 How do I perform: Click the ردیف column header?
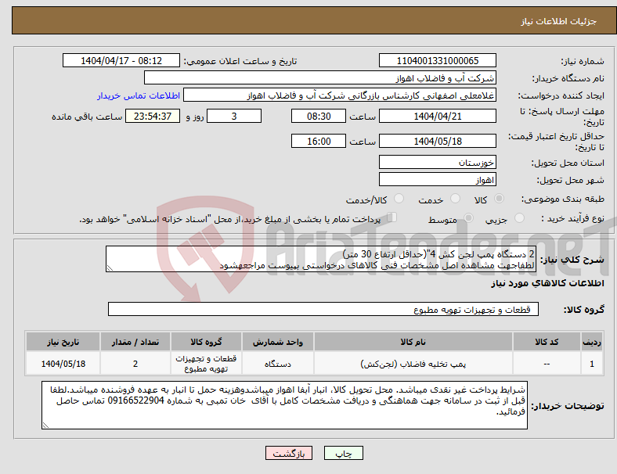coord(591,342)
